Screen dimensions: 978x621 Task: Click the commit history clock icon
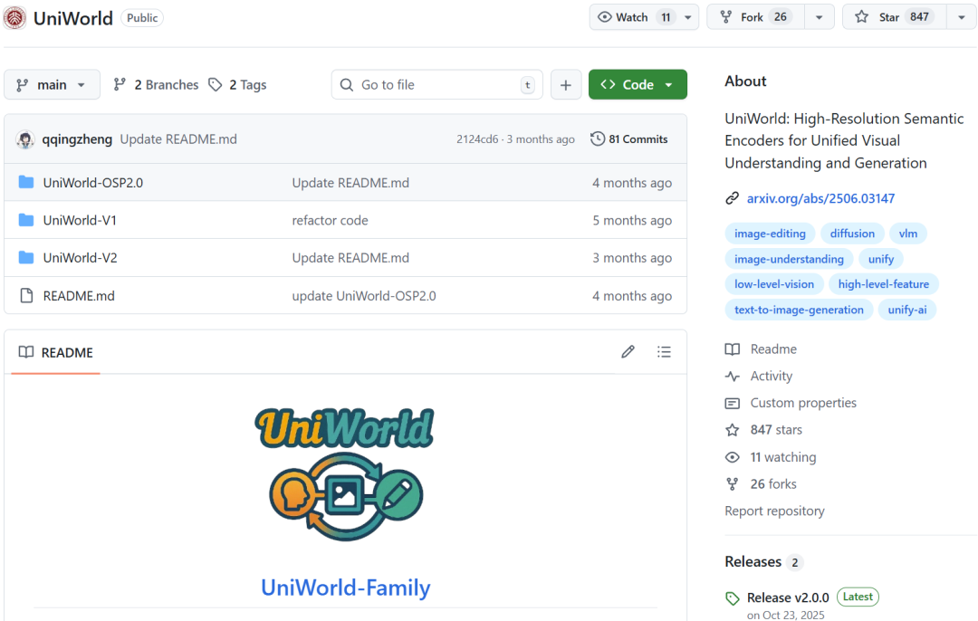[597, 139]
